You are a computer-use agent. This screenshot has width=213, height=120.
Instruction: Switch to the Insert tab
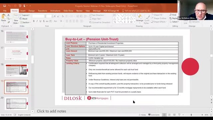point(23,11)
